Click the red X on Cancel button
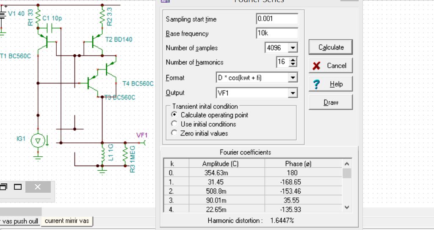Viewport: 434px width, 230px height. (317, 66)
